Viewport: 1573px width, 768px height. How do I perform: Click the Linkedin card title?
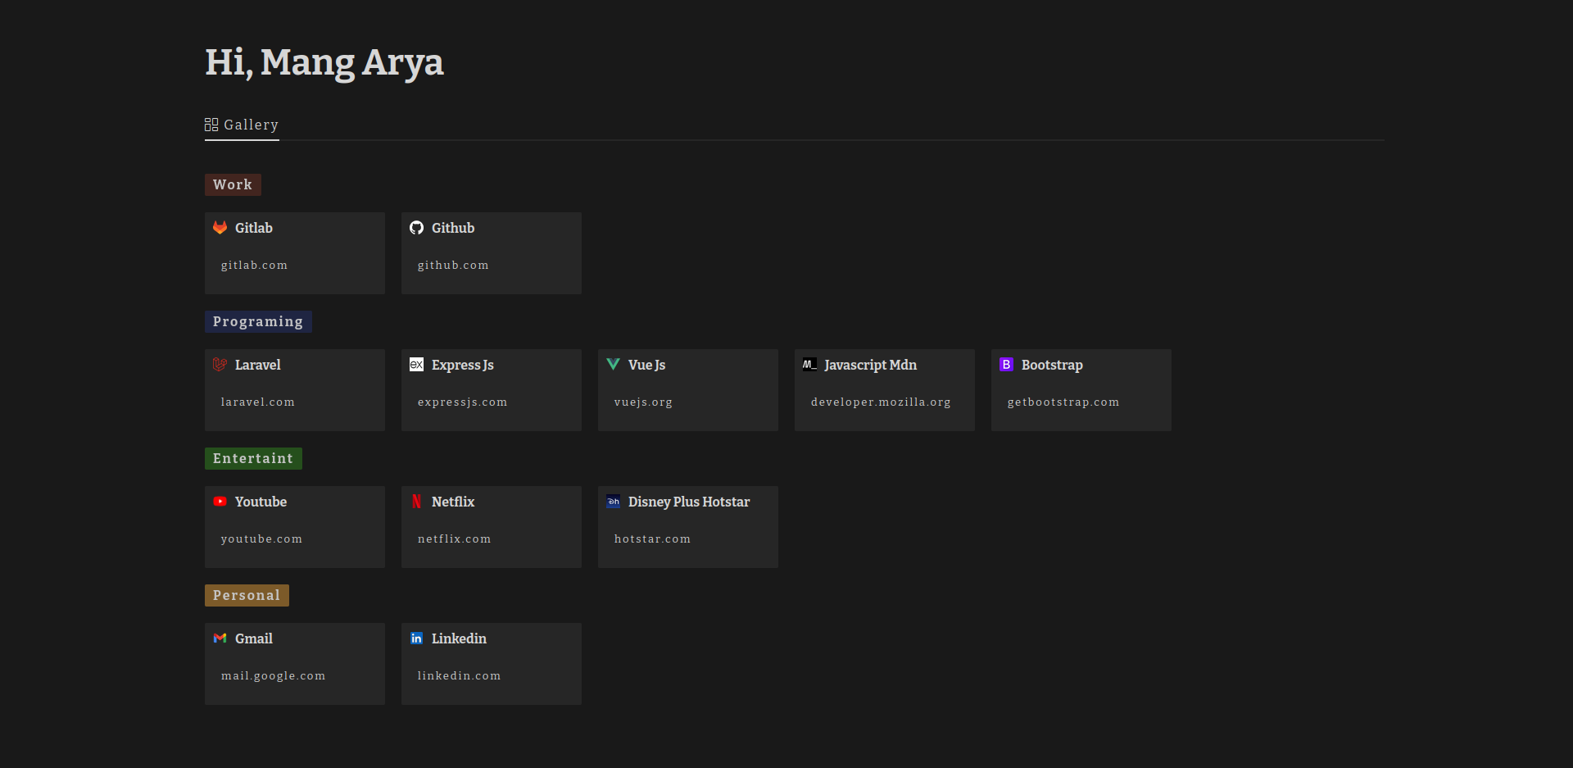pyautogui.click(x=459, y=638)
